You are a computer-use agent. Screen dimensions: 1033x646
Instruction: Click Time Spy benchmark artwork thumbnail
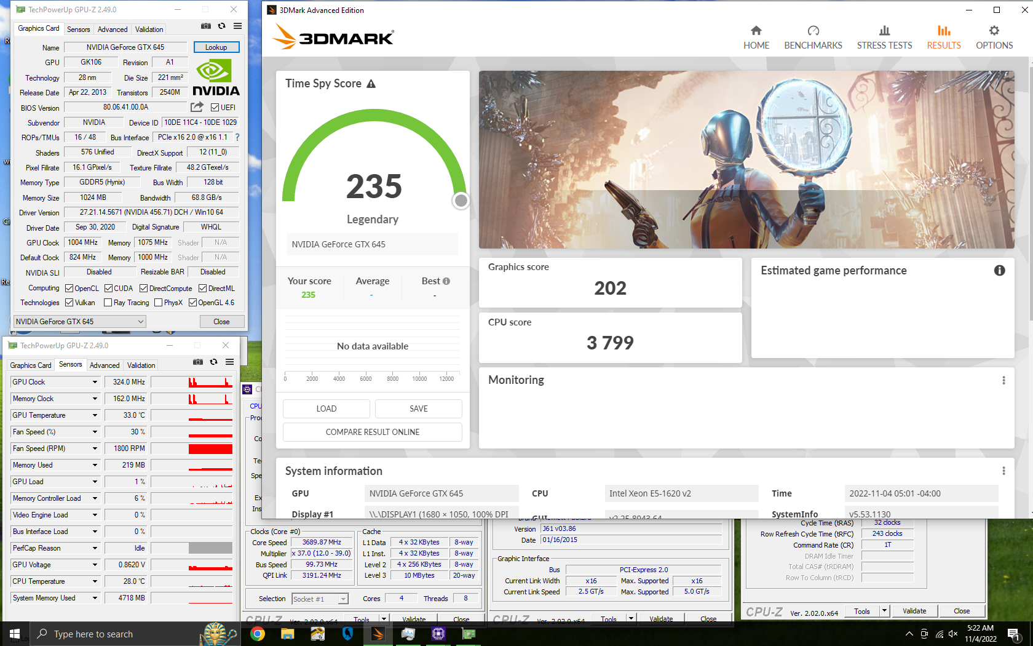tap(746, 159)
